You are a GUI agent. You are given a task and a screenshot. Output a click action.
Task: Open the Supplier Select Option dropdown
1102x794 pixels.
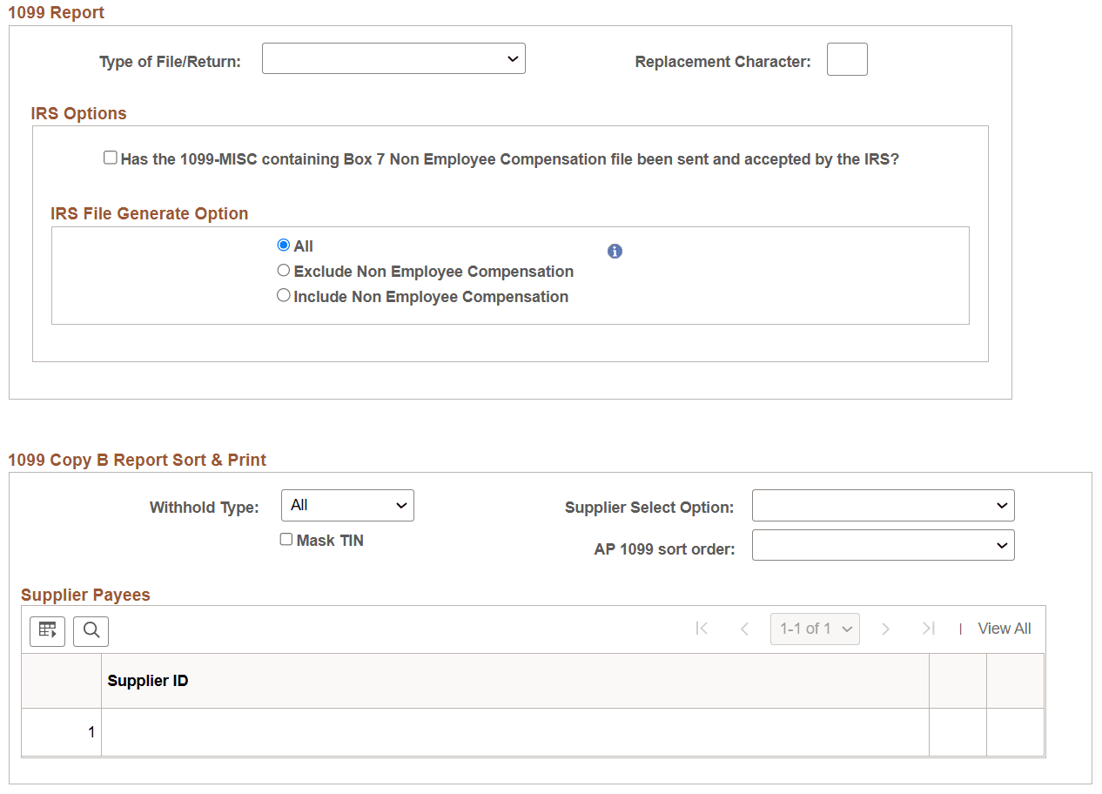[x=883, y=505]
